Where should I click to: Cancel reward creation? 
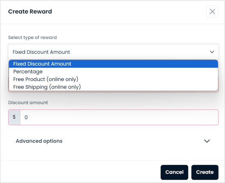click(x=174, y=172)
